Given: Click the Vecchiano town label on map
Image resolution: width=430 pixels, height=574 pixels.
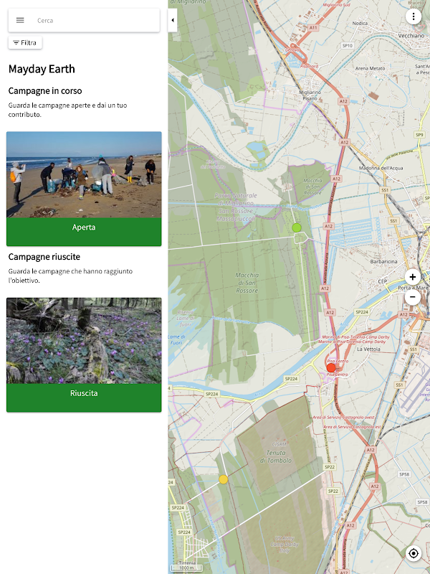Looking at the screenshot, I should tap(411, 35).
